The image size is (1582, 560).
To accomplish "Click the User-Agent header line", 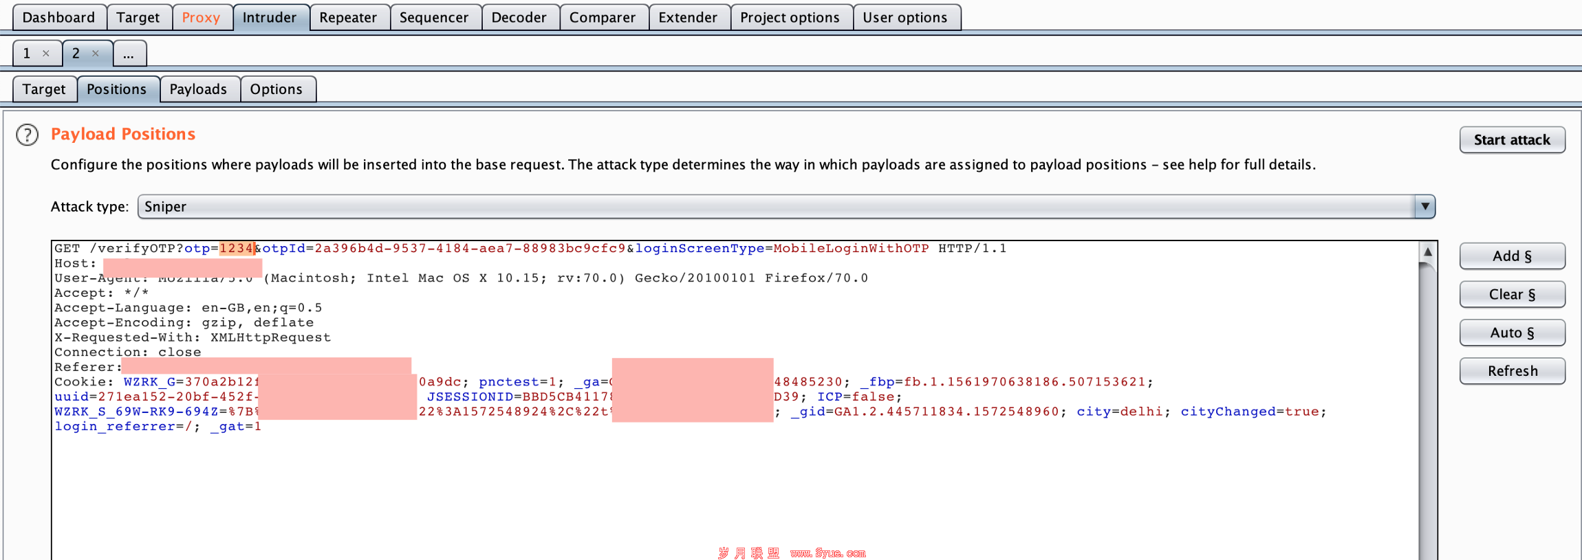I will (461, 278).
